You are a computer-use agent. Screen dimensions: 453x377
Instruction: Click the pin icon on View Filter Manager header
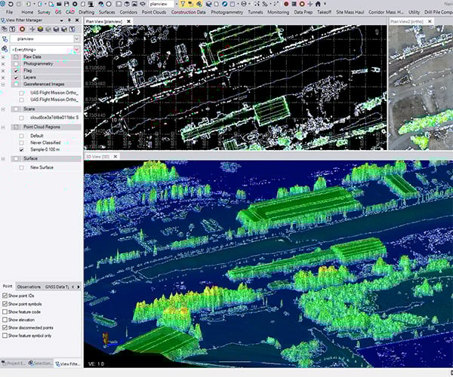pyautogui.click(x=69, y=20)
